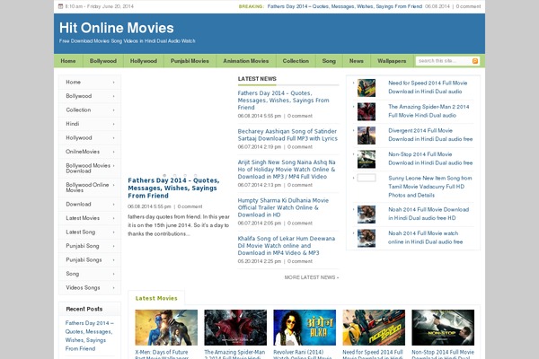Viewport: 539px width, 359px height.
Task: Open the Latest Song sidebar item
Action: tap(90, 232)
